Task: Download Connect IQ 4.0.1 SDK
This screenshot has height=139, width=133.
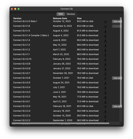Action: click(105, 102)
